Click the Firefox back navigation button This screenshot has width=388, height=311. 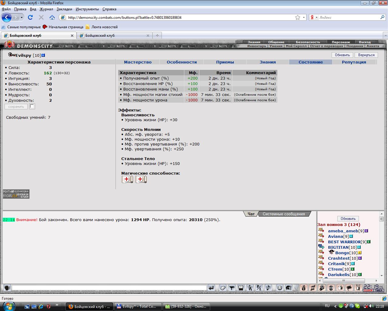(x=7, y=17)
